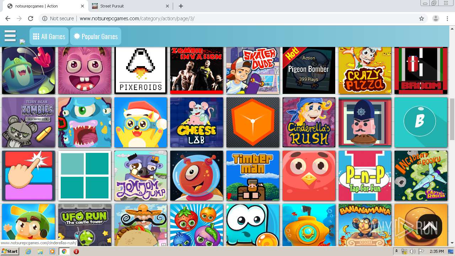Open File Explorer from taskbar
The image size is (455, 256).
pyautogui.click(x=40, y=251)
